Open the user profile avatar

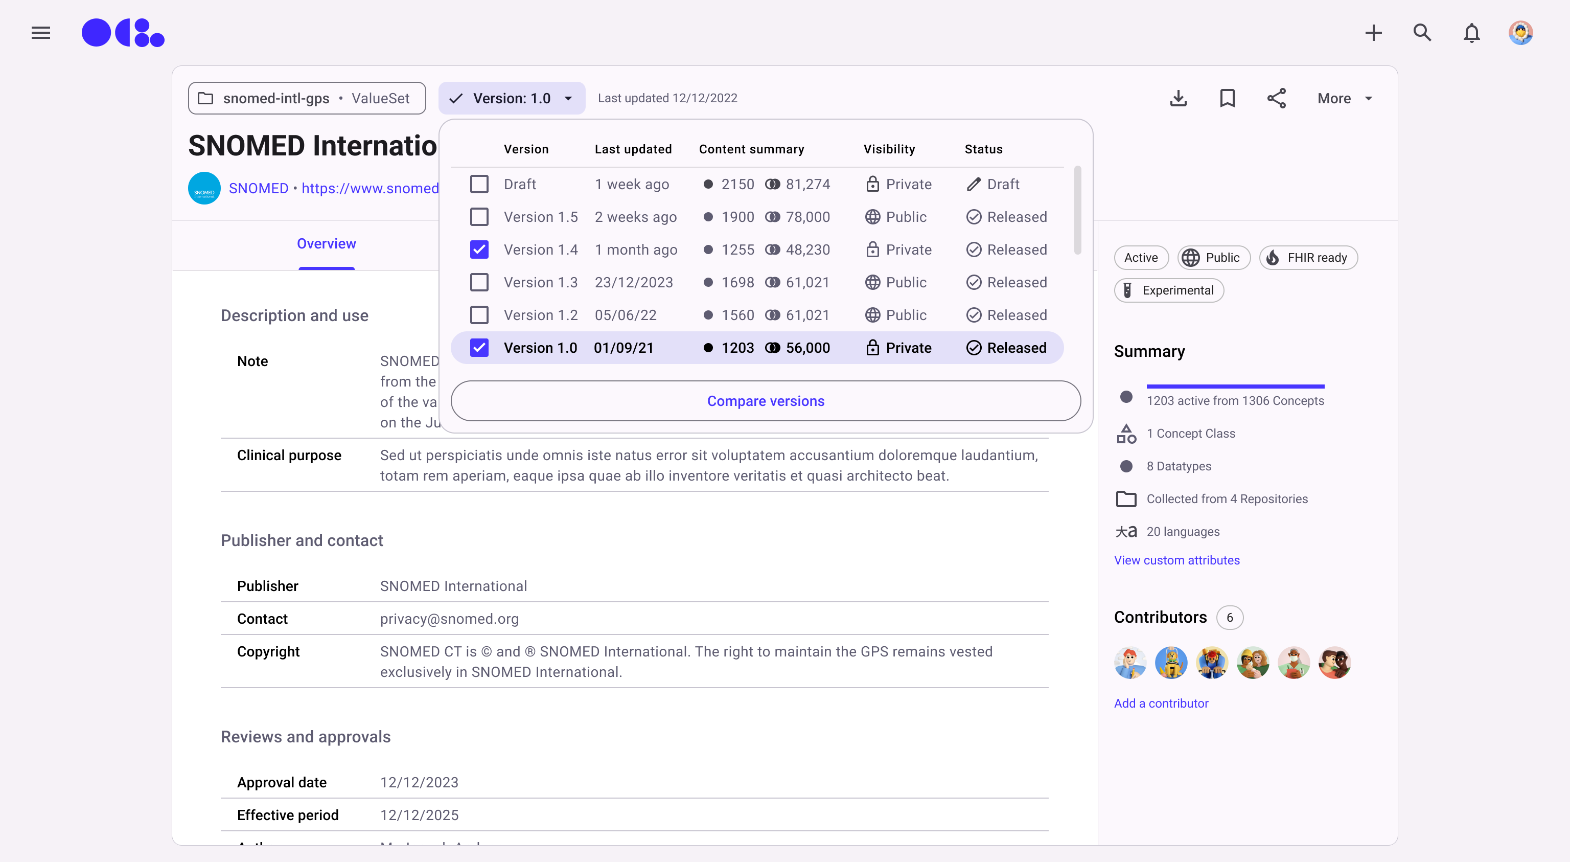coord(1520,32)
